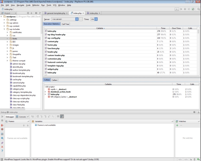Click the Resume Program arrow in Debug sidebar
The width and height of the screenshot is (201, 161).
(x=2, y=117)
